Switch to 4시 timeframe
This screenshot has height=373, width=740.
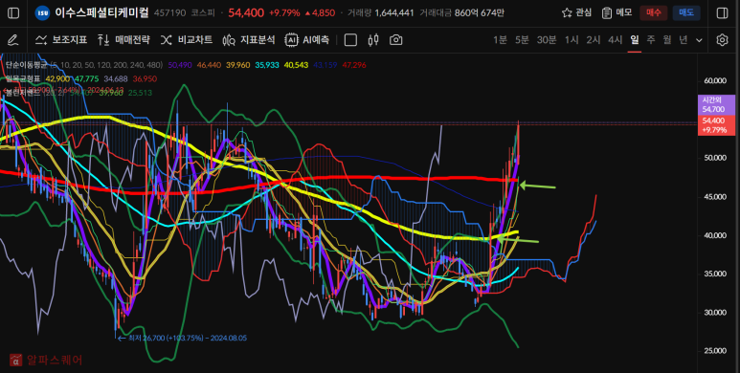coord(615,40)
